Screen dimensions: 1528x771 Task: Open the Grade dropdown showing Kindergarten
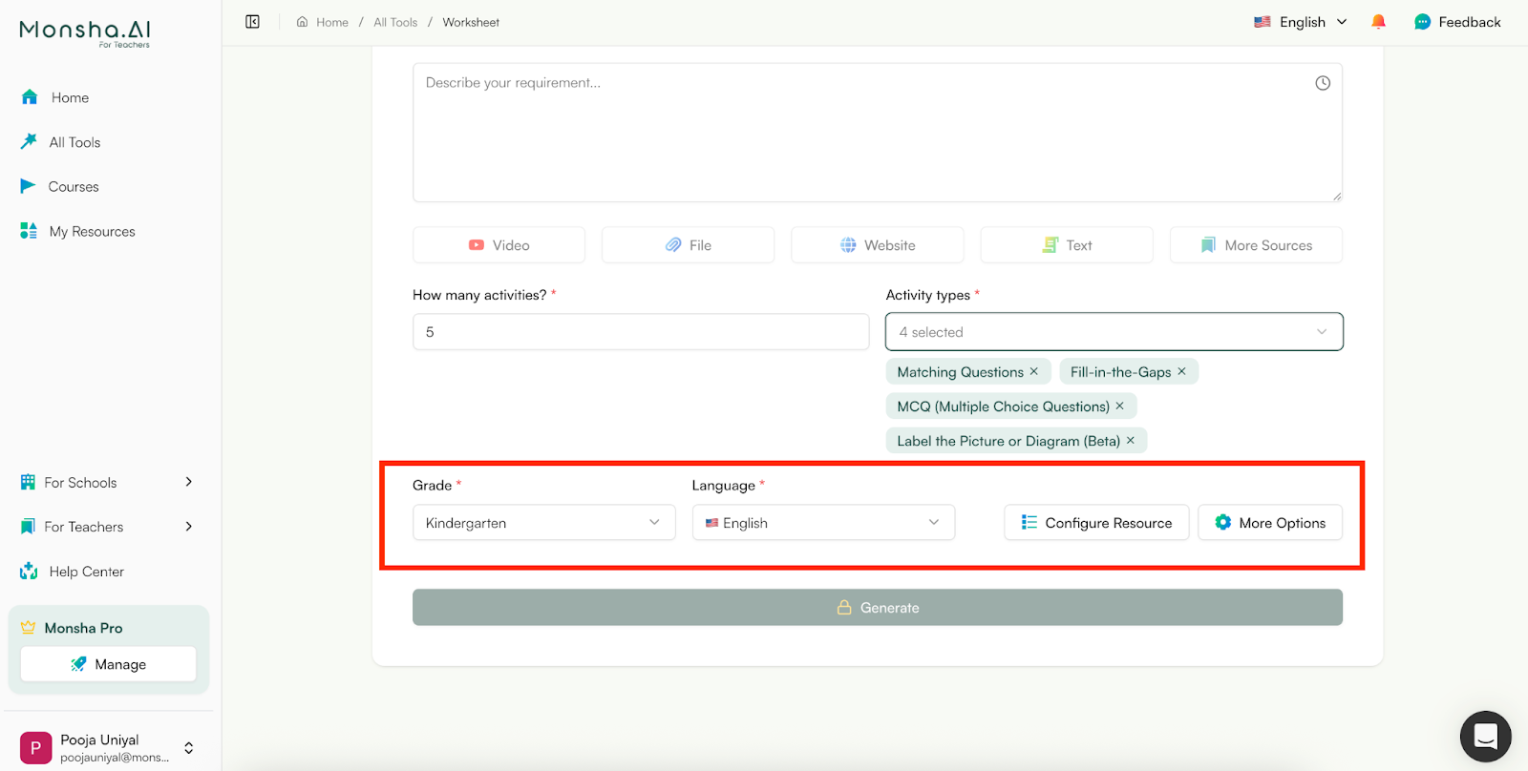[x=543, y=523]
